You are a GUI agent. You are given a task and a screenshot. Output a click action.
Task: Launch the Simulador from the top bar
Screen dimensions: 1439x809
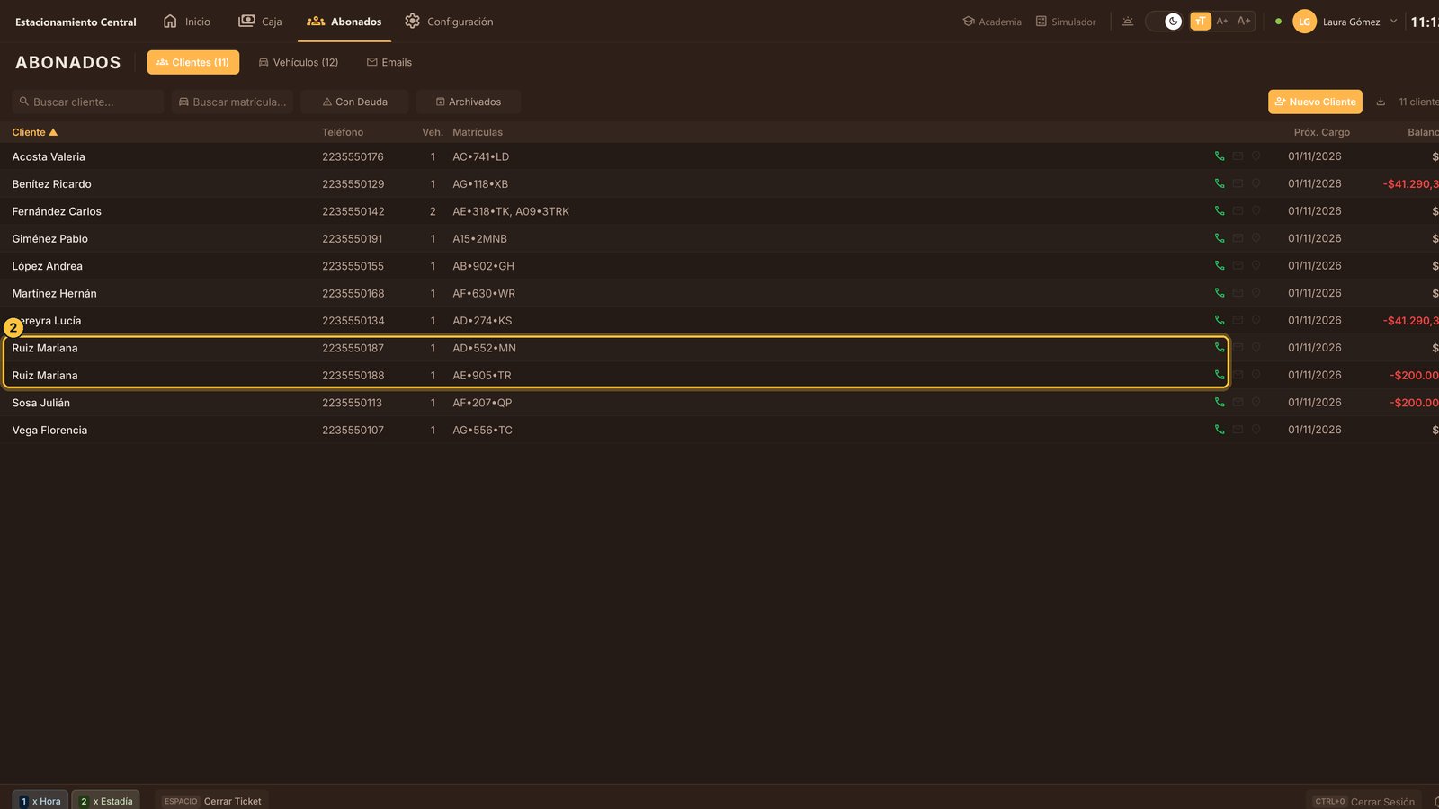click(1066, 22)
